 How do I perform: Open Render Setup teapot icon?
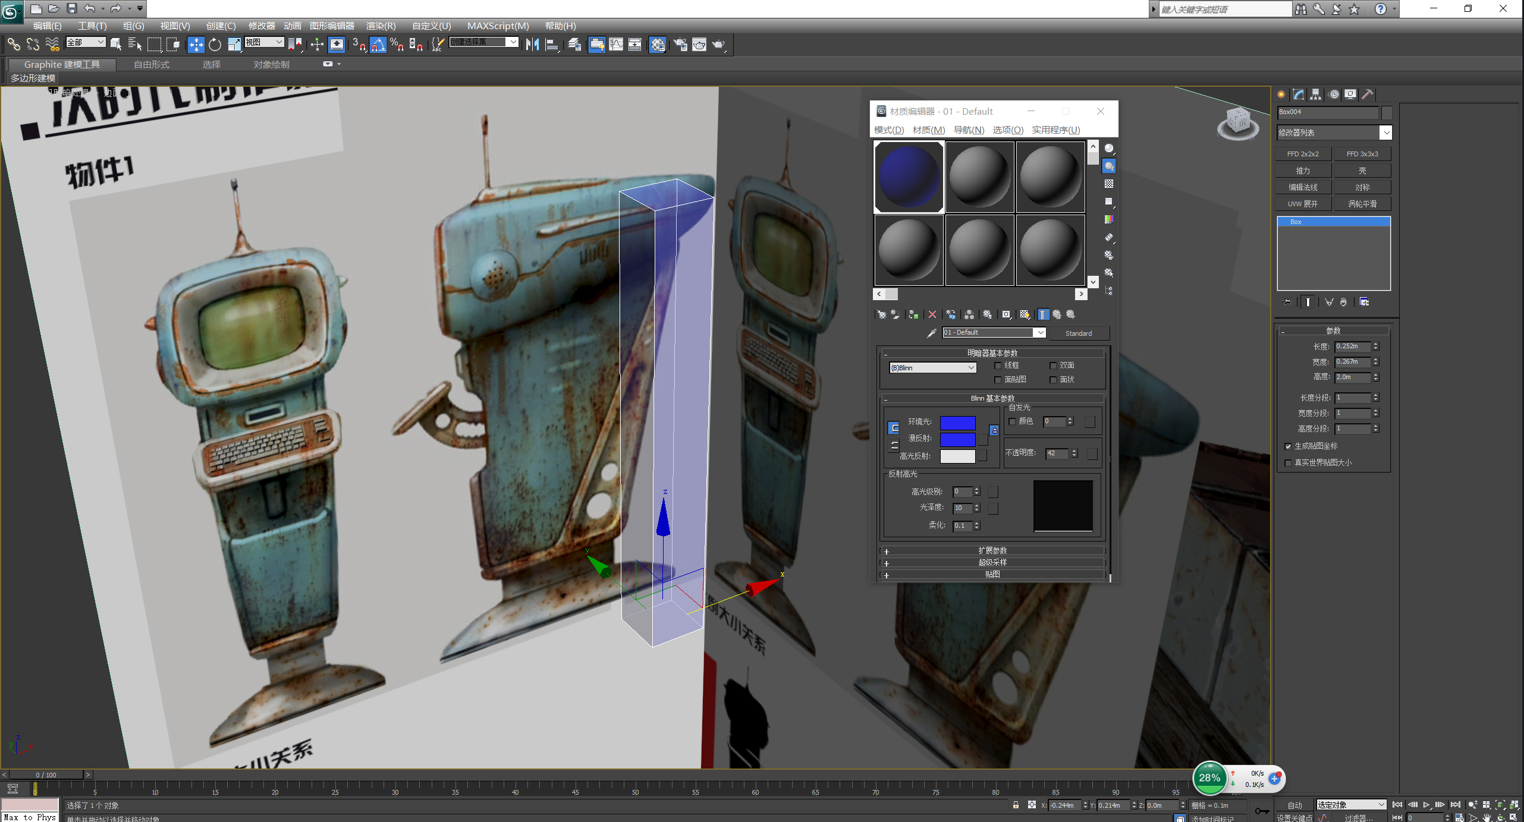point(680,44)
